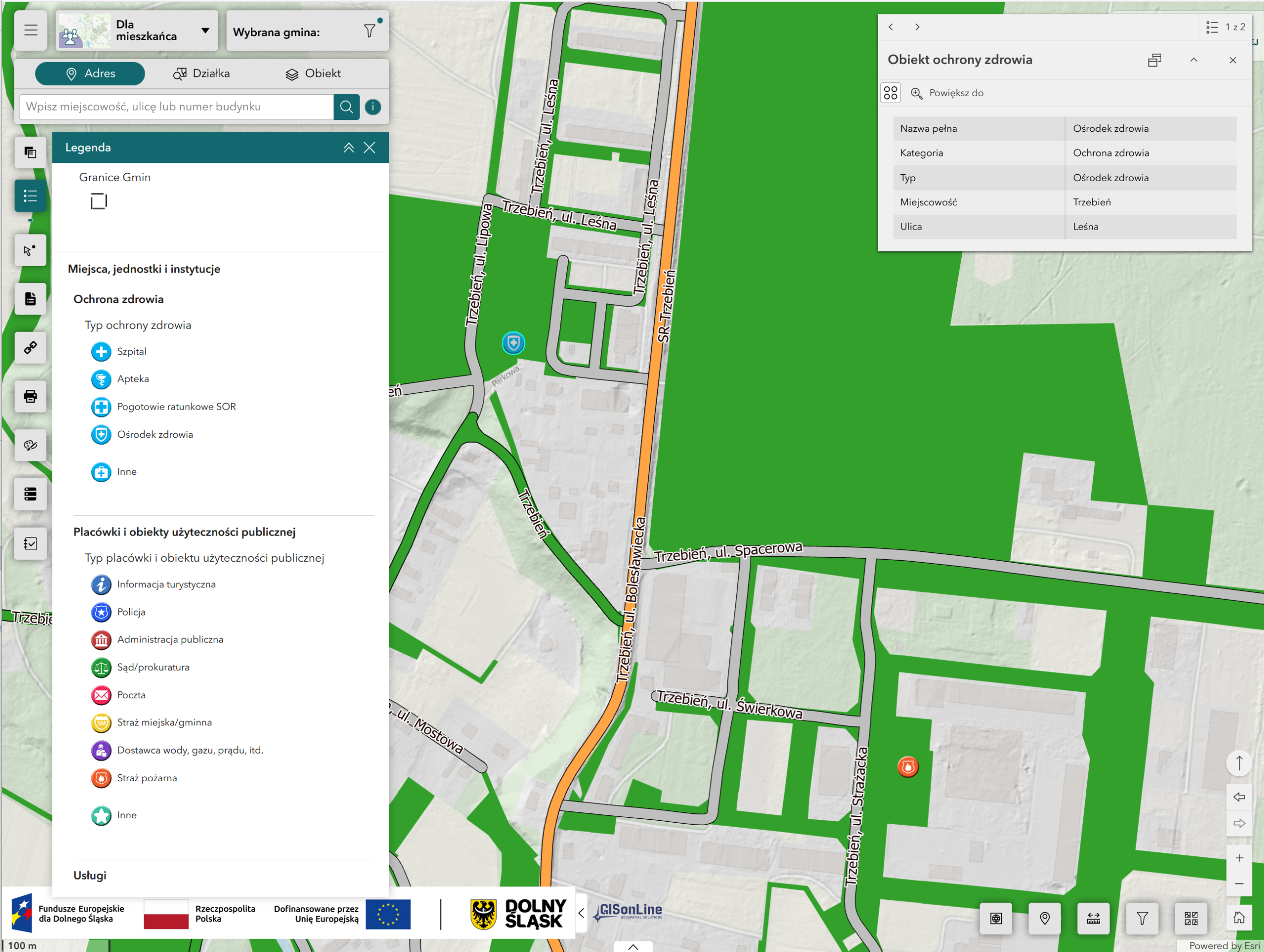Open the layers list tool
The width and height of the screenshot is (1264, 952).
30,152
